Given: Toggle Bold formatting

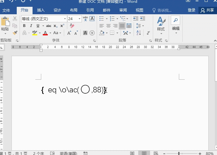Looking at the screenshot, I should pyautogui.click(x=24, y=26).
